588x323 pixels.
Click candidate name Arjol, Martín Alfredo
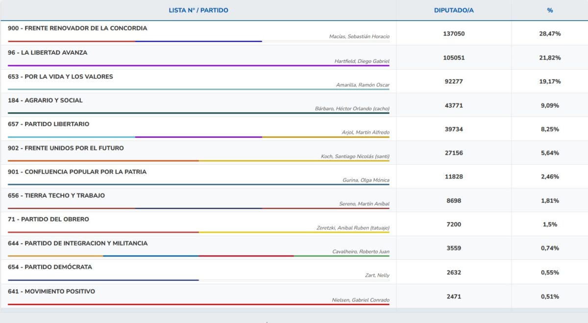[366, 132]
